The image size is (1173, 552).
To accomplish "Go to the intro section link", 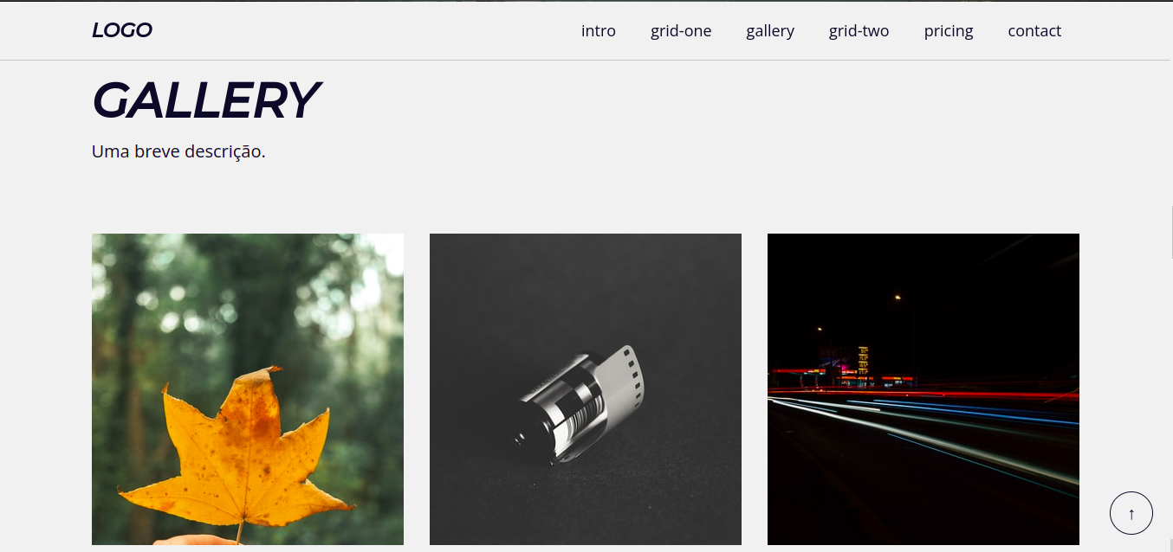I will pos(599,31).
